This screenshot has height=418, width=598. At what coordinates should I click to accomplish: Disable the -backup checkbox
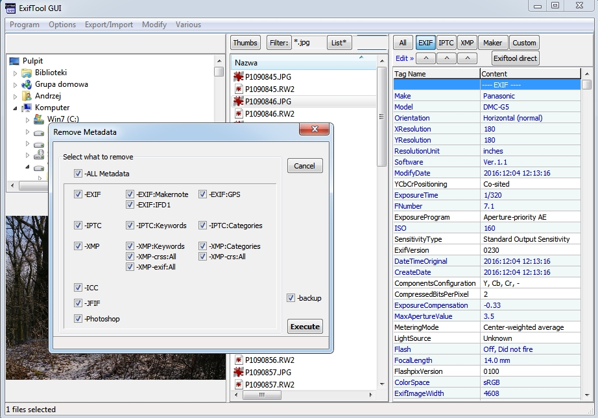point(291,298)
